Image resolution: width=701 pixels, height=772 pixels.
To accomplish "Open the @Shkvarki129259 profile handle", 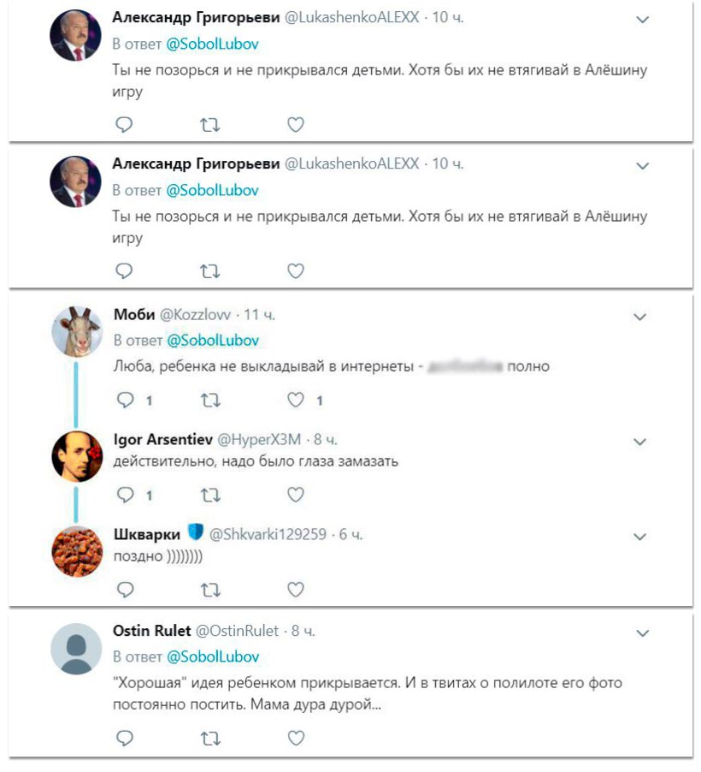I will (268, 534).
